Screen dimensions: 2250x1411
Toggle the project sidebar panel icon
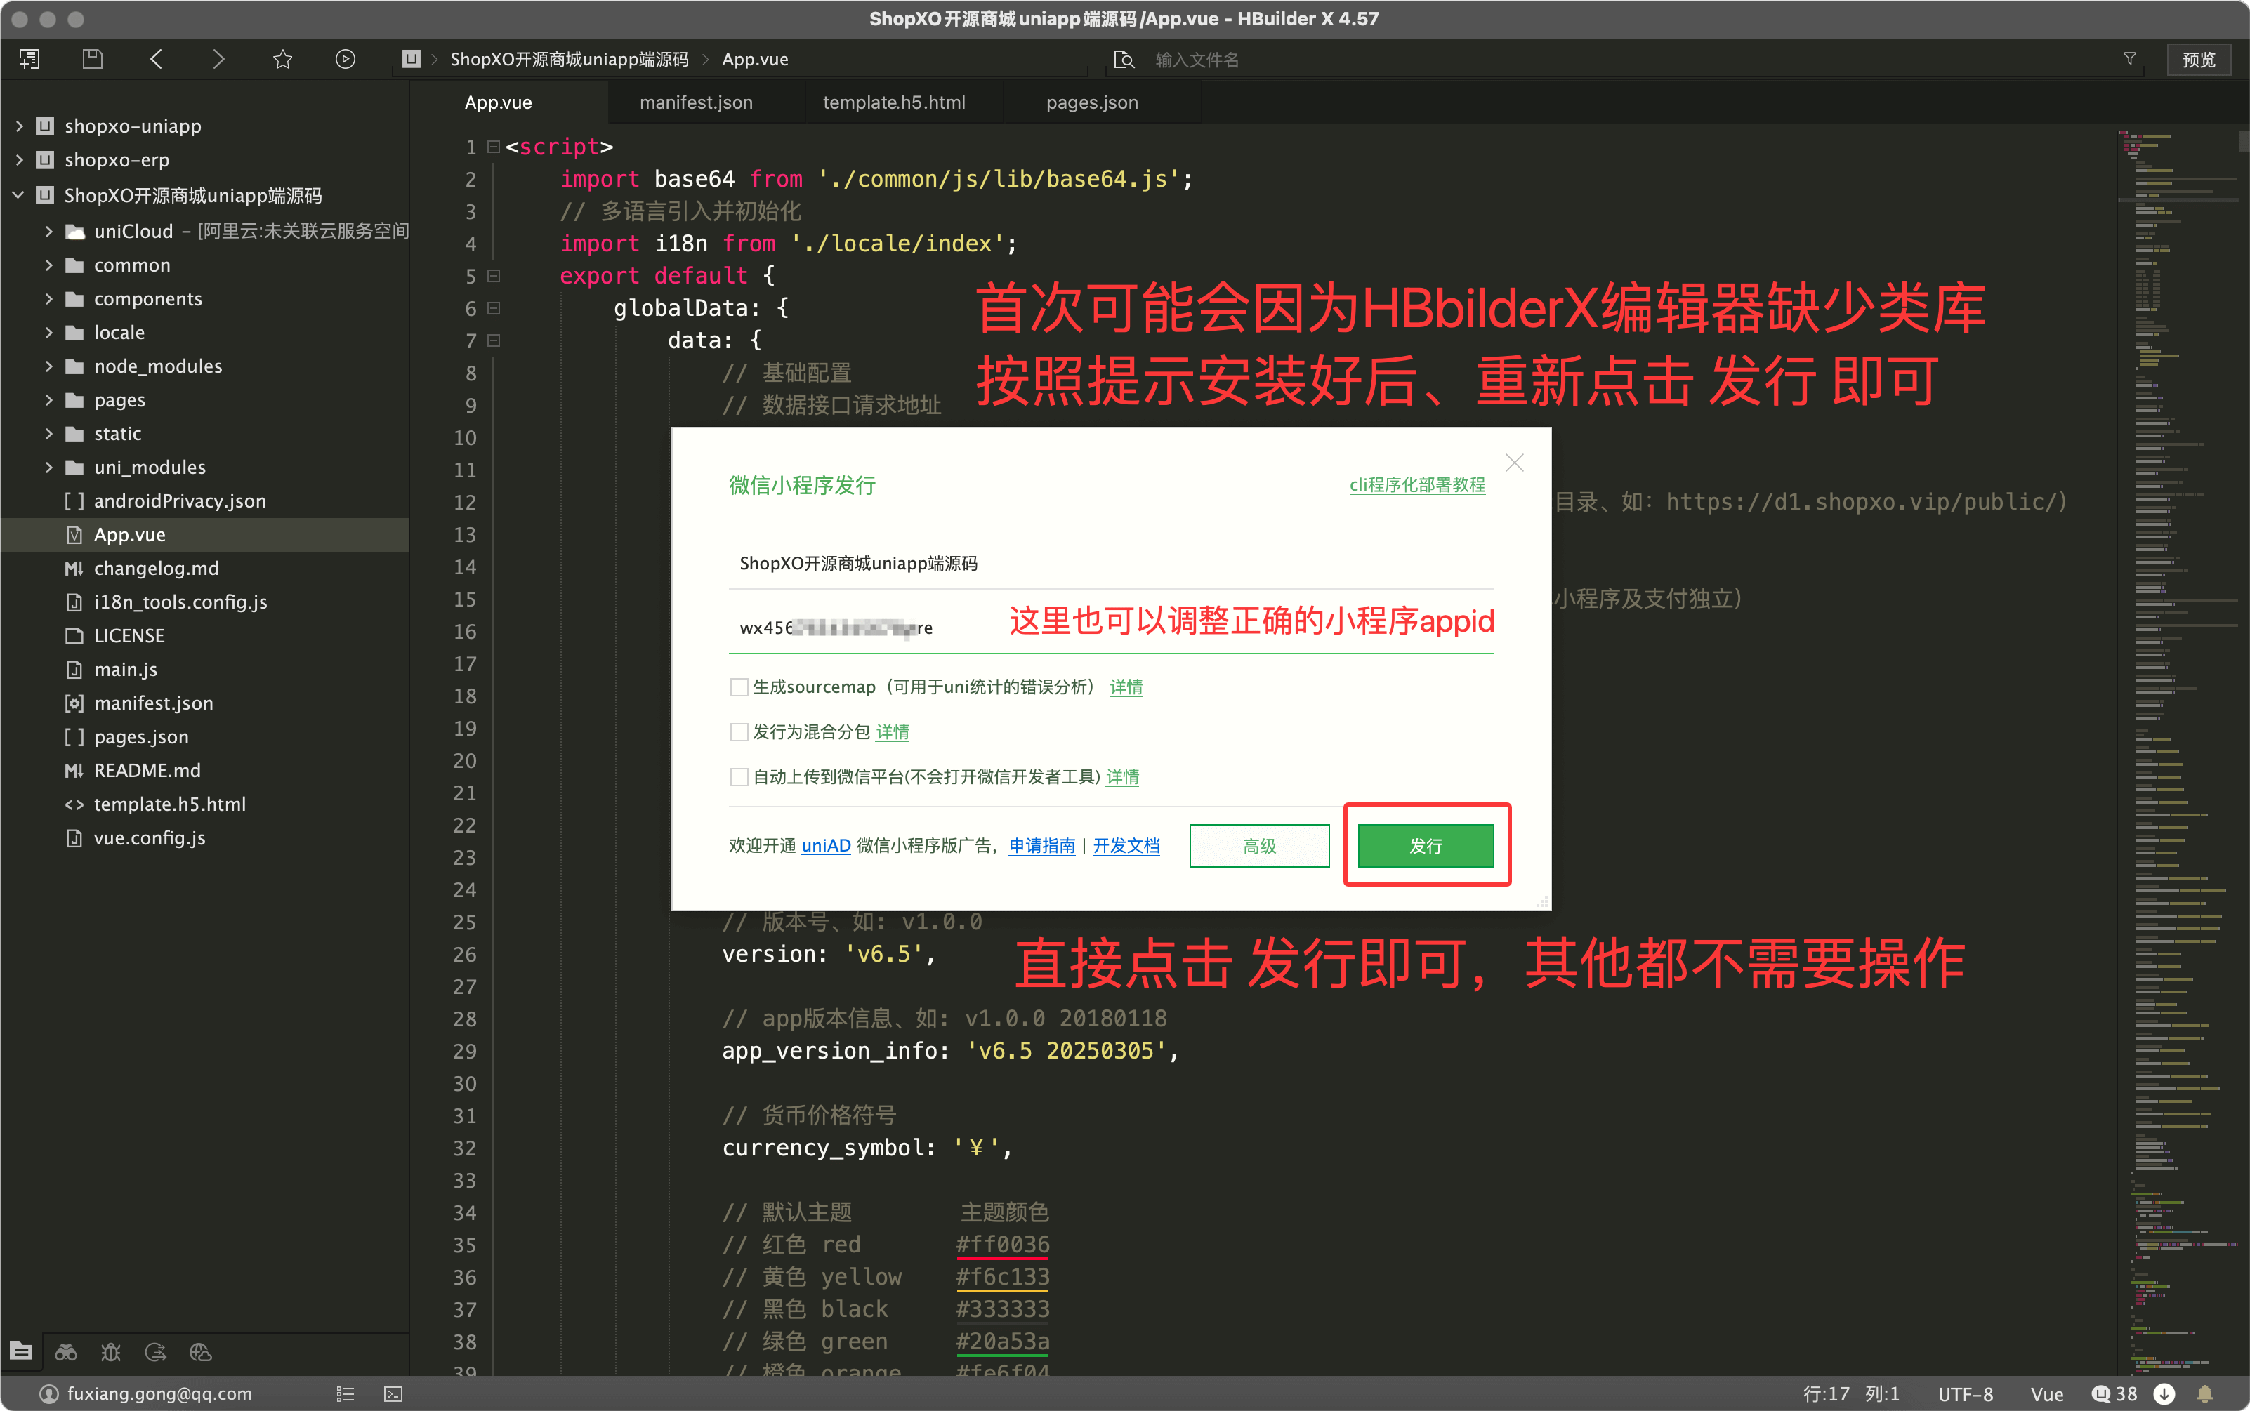point(30,60)
